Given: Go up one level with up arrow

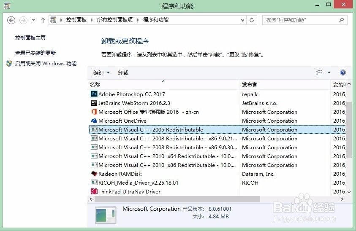Looking at the screenshot, I should pyautogui.click(x=43, y=20).
